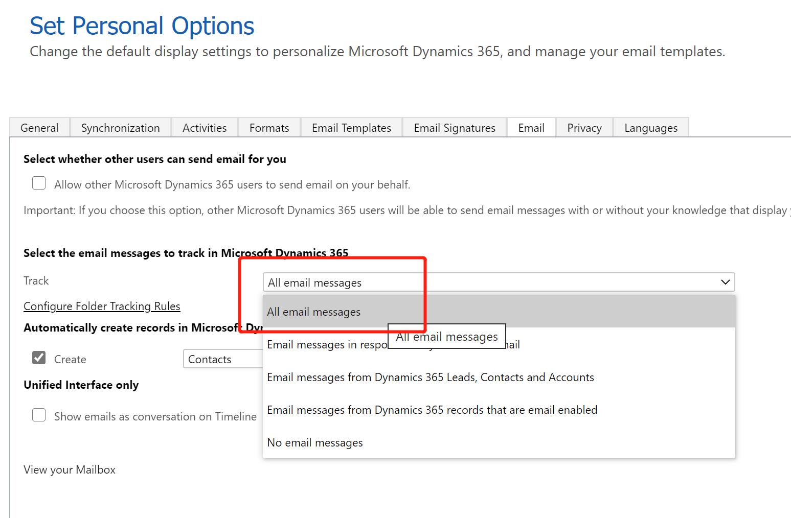
Task: Enable Show emails as conversation on Timeline
Action: coord(39,415)
